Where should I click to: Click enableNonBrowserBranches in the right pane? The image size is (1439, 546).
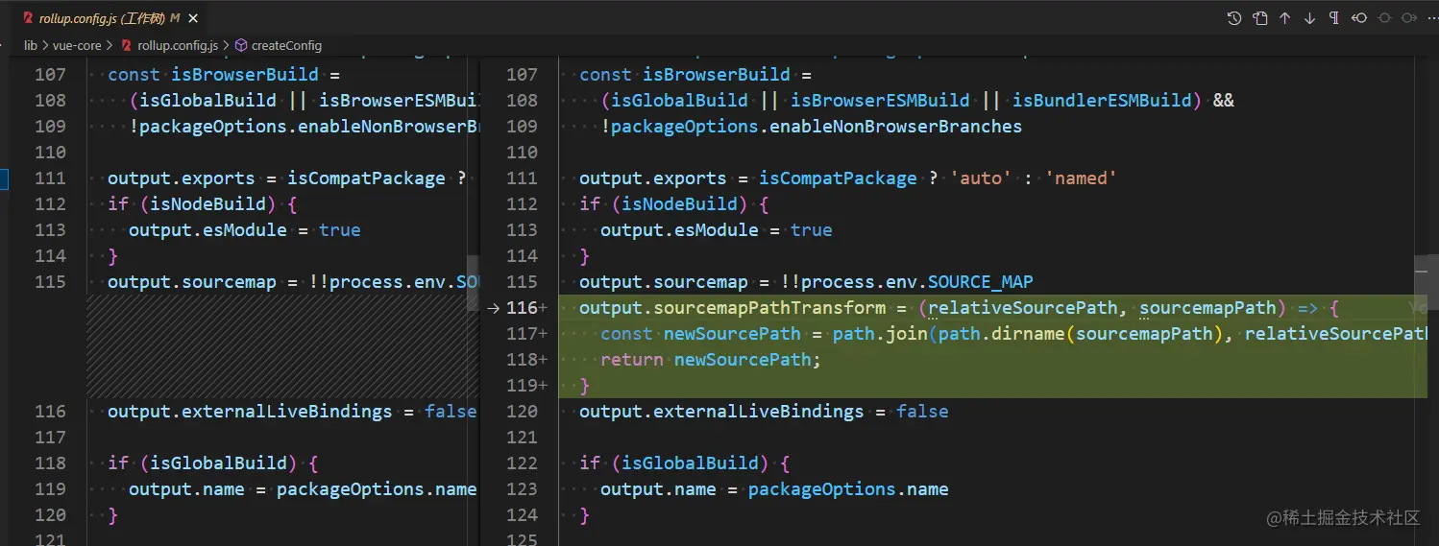[x=895, y=127]
